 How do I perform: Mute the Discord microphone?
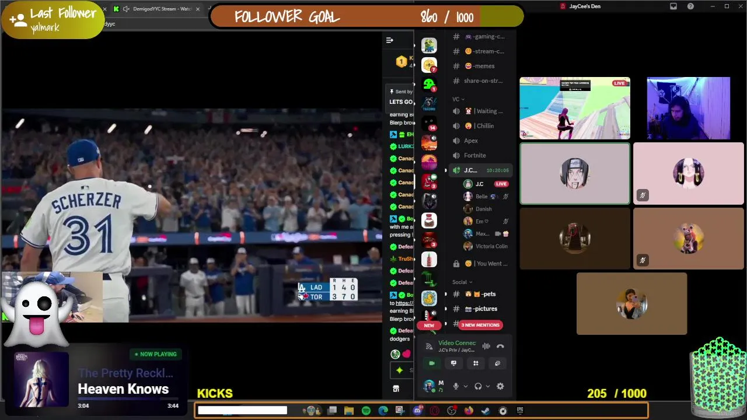(x=456, y=386)
